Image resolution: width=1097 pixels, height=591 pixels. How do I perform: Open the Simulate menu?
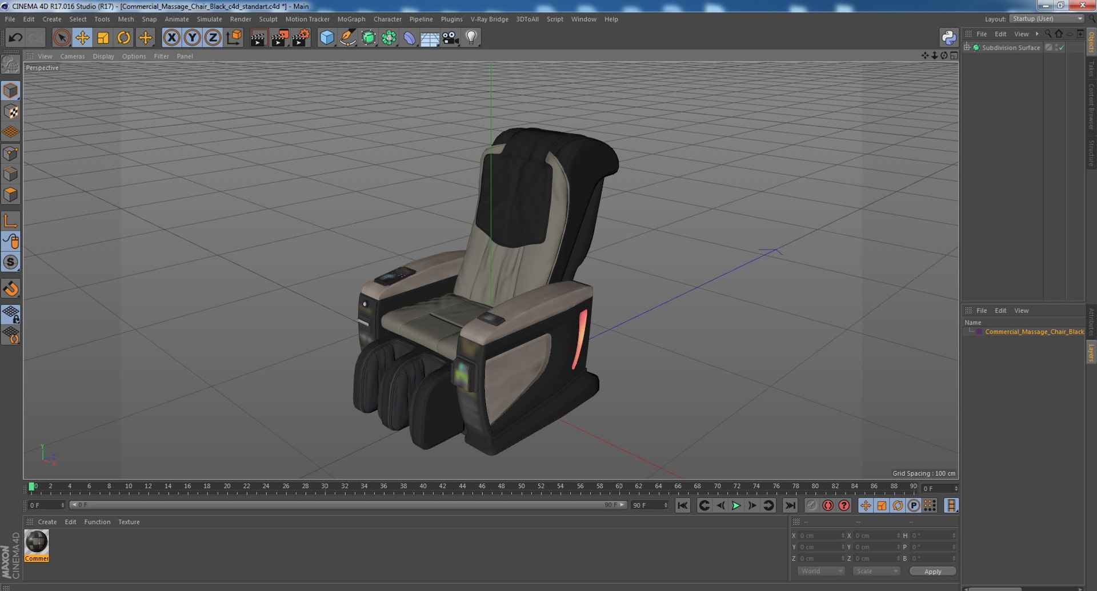(209, 19)
